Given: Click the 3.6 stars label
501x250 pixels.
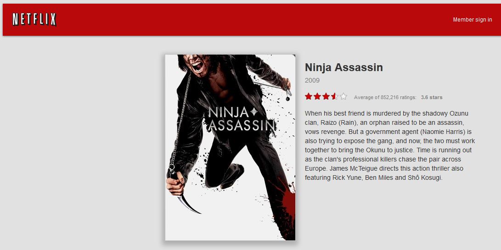Looking at the screenshot, I should point(432,97).
